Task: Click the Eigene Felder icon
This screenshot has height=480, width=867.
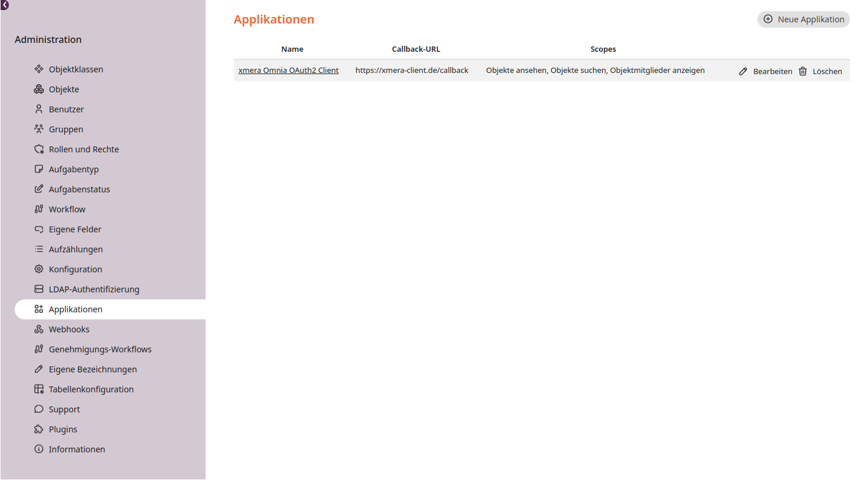Action: [x=39, y=229]
